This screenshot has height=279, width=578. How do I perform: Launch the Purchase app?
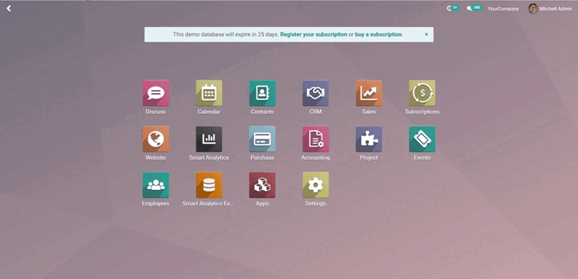[262, 139]
